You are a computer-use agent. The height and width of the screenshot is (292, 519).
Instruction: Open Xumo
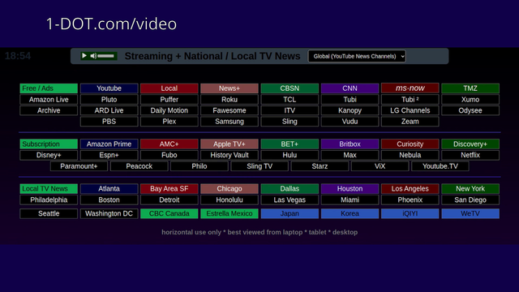[x=470, y=100]
